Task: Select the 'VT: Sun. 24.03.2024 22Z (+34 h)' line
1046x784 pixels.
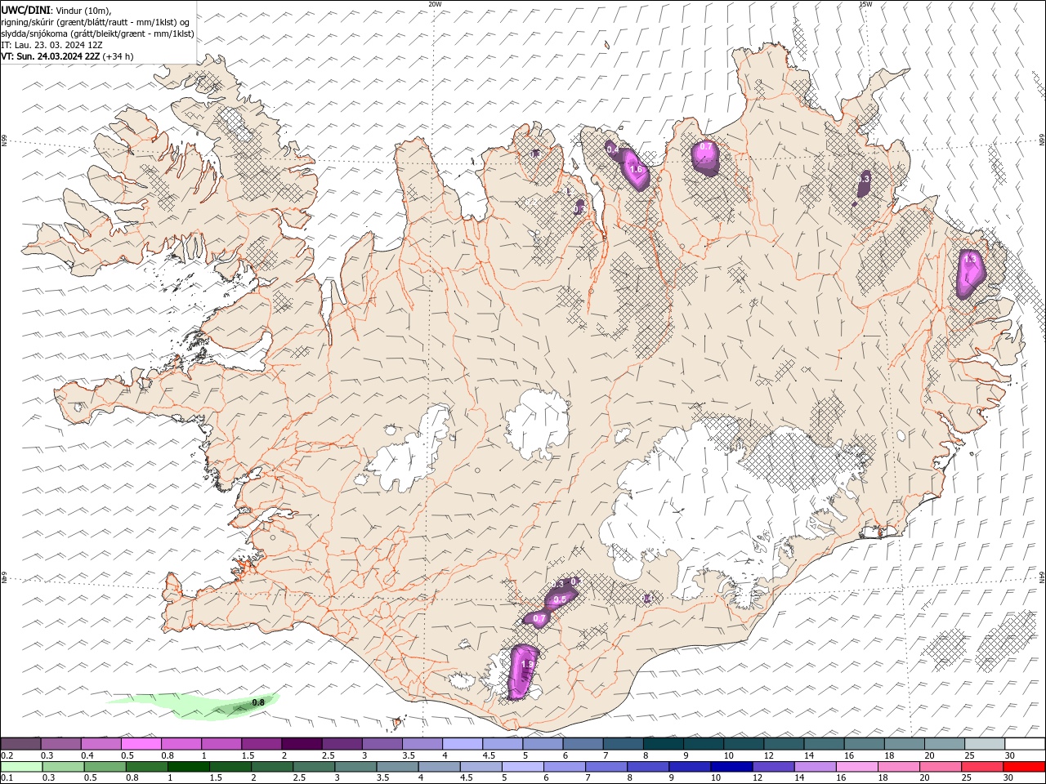Action: 67,56
